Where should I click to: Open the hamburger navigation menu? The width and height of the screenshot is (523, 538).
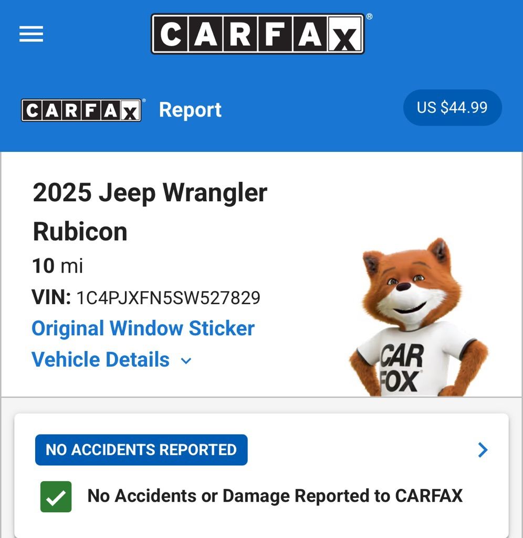31,34
